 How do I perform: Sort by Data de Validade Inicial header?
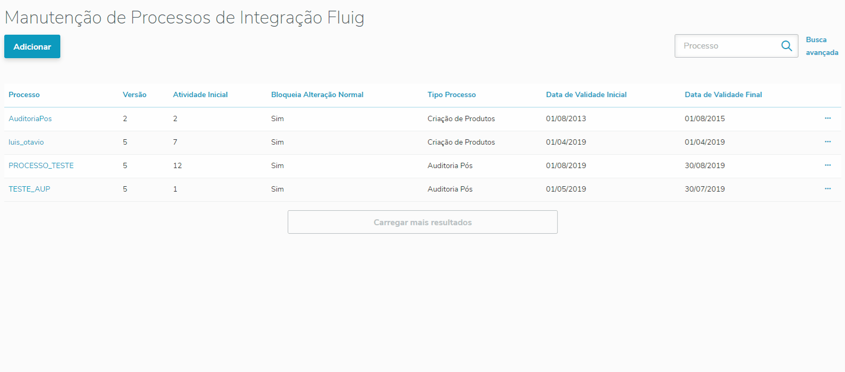point(586,94)
